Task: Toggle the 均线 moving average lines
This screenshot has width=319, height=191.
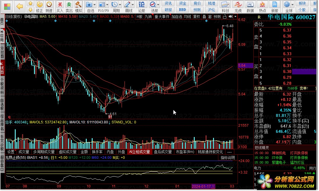Action: (187, 17)
